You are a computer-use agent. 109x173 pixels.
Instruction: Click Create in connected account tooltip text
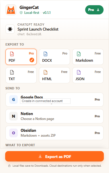tap(42, 101)
